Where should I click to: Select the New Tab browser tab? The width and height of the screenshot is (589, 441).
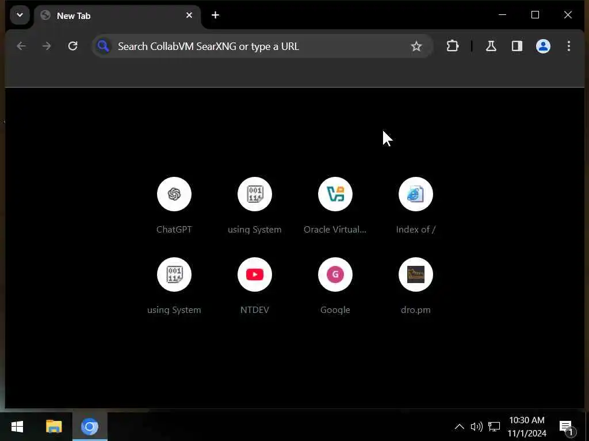(x=117, y=16)
